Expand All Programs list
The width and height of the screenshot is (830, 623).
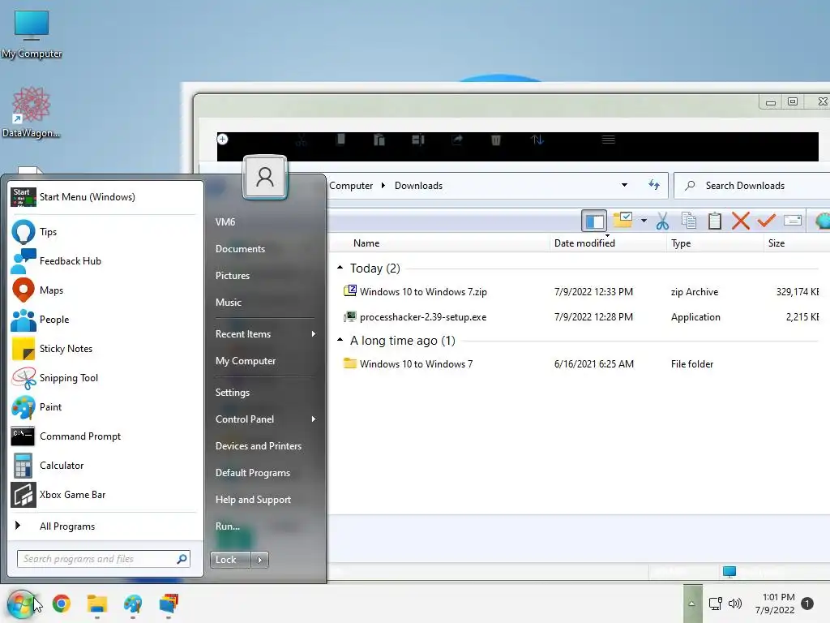point(103,526)
